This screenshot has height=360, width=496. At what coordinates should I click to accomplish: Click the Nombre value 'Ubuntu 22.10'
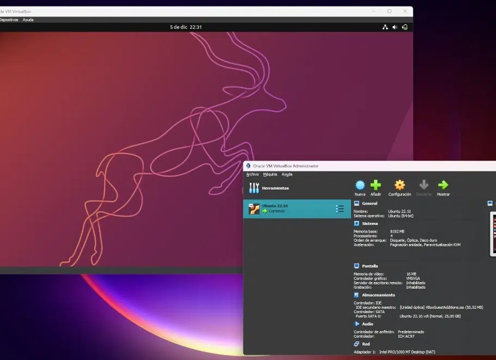coord(399,211)
